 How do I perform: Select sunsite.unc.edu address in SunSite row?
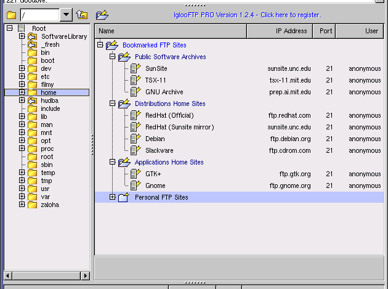289,68
